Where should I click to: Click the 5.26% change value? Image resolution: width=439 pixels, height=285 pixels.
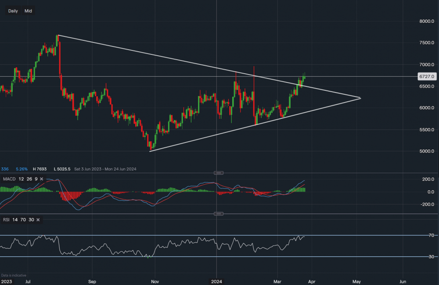[x=22, y=169]
